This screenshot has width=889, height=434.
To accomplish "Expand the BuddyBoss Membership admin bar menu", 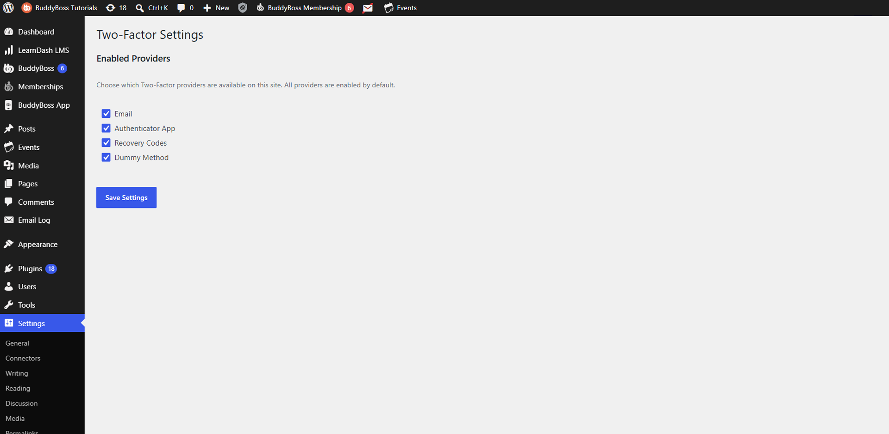I will click(305, 8).
